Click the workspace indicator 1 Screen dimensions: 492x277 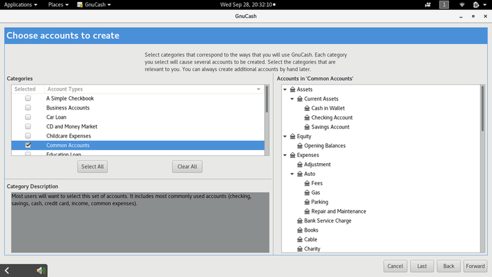coord(444,5)
